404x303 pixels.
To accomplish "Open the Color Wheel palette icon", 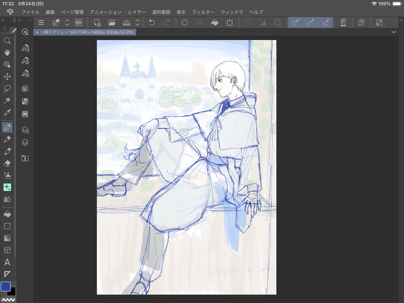I will pos(25,89).
